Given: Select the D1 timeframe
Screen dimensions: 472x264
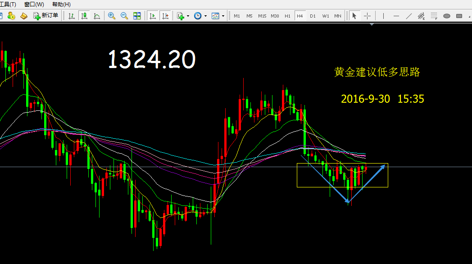Looking at the screenshot, I should 313,16.
